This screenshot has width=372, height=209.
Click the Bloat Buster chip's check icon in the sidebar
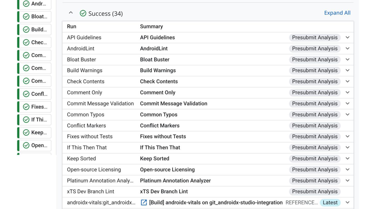(x=26, y=17)
